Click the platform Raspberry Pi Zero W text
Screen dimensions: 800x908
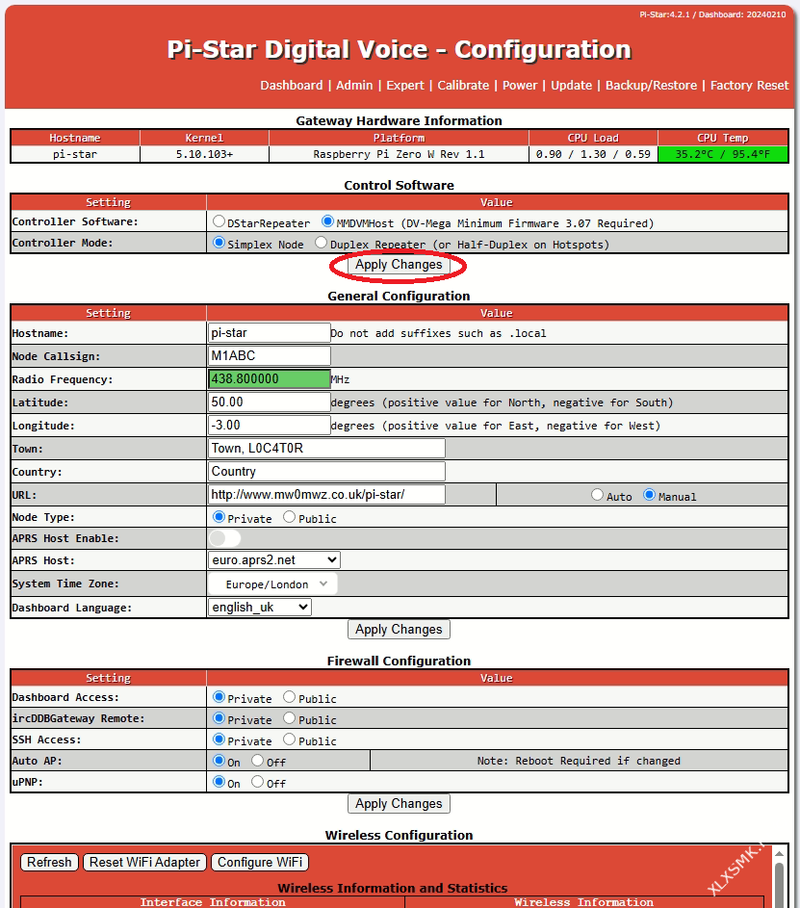pos(399,154)
